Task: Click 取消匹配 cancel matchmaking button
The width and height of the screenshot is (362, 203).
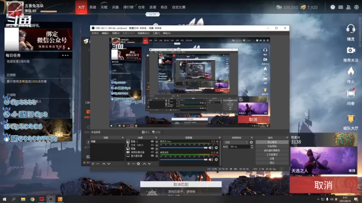Action: (x=181, y=185)
